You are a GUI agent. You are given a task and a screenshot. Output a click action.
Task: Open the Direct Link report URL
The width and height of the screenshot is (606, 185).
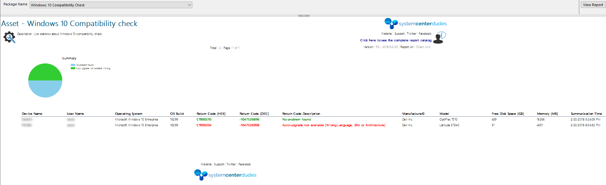click(423, 47)
